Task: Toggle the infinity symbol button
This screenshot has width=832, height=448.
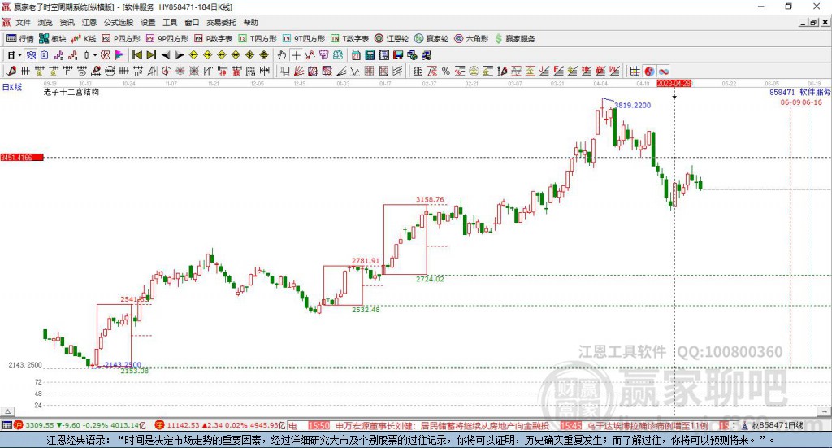Action: tap(664, 72)
